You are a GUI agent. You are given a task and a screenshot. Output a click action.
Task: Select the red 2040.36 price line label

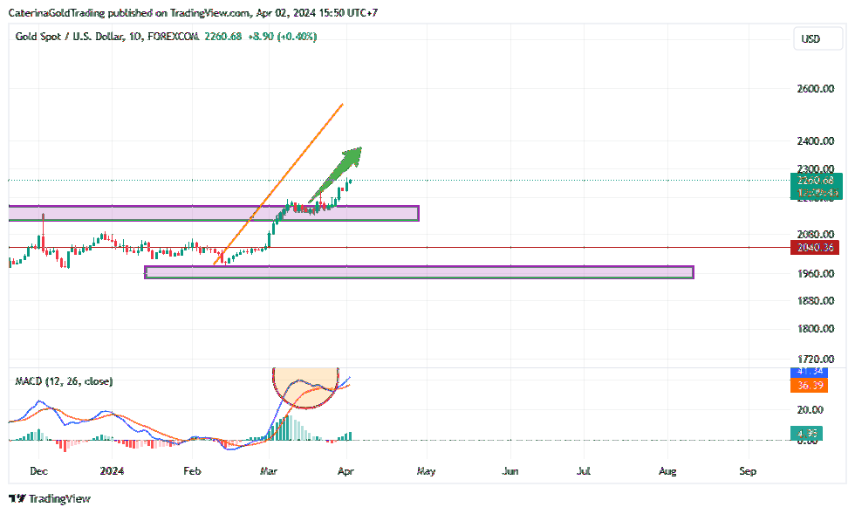coord(815,247)
